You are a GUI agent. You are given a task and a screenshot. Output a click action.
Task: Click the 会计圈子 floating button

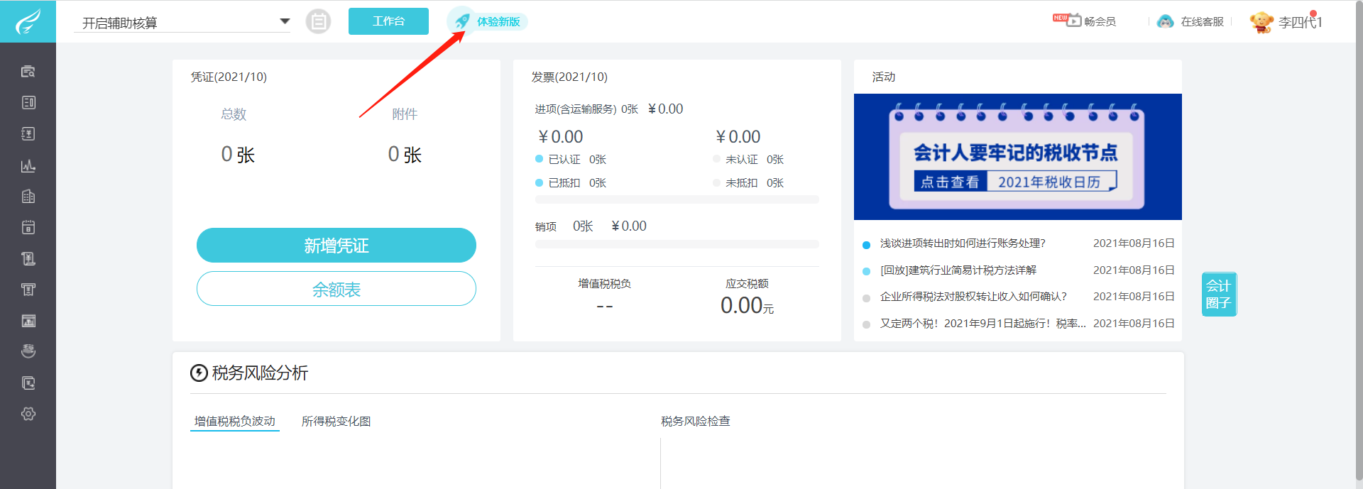click(1219, 295)
